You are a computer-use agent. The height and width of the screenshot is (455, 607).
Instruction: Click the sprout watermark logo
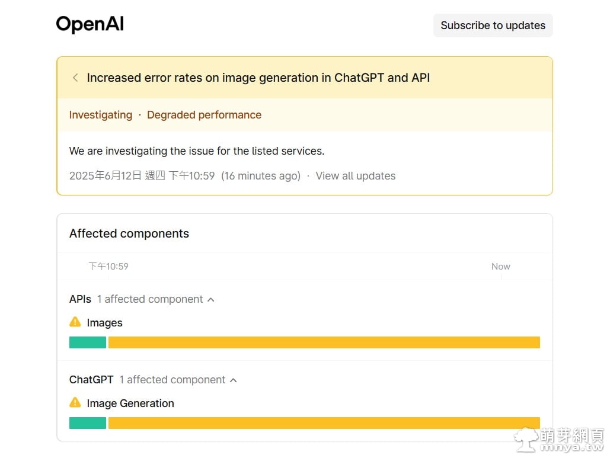tap(525, 439)
